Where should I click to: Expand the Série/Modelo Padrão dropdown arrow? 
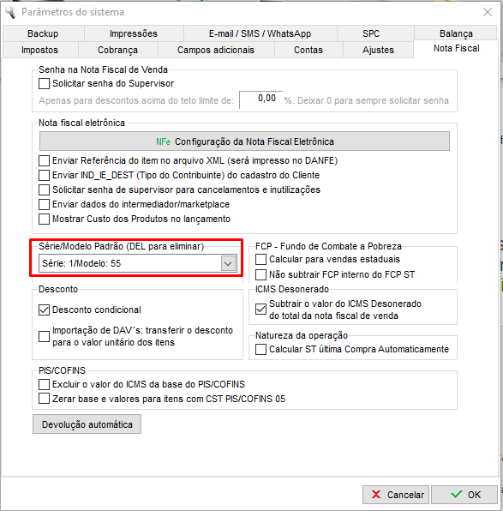point(228,263)
